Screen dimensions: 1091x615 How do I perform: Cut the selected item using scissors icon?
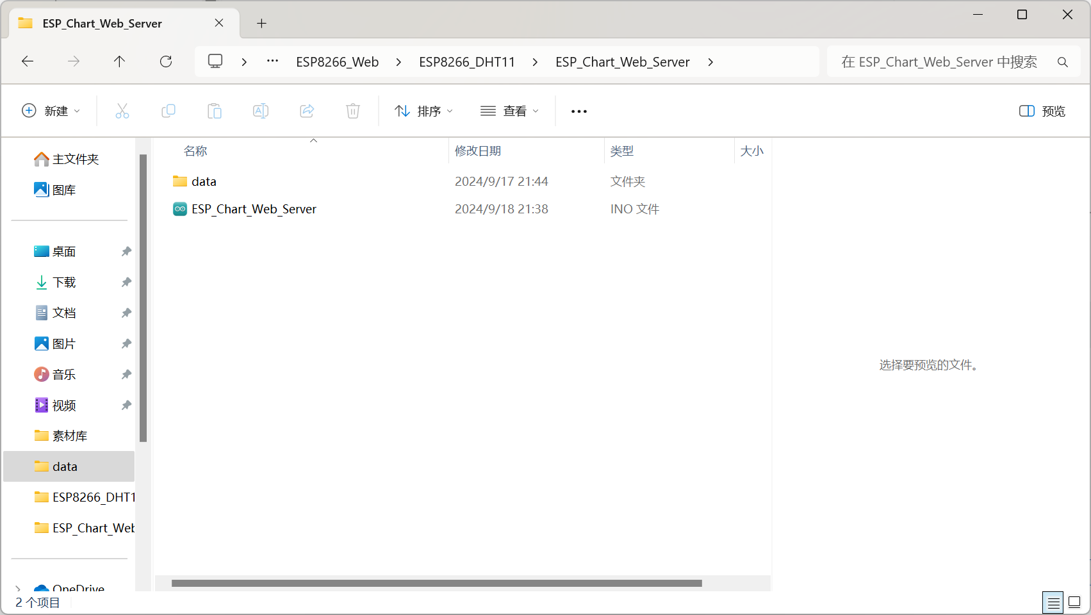122,110
